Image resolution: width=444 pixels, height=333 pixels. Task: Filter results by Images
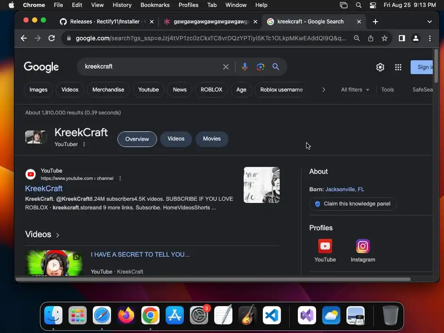(x=39, y=90)
